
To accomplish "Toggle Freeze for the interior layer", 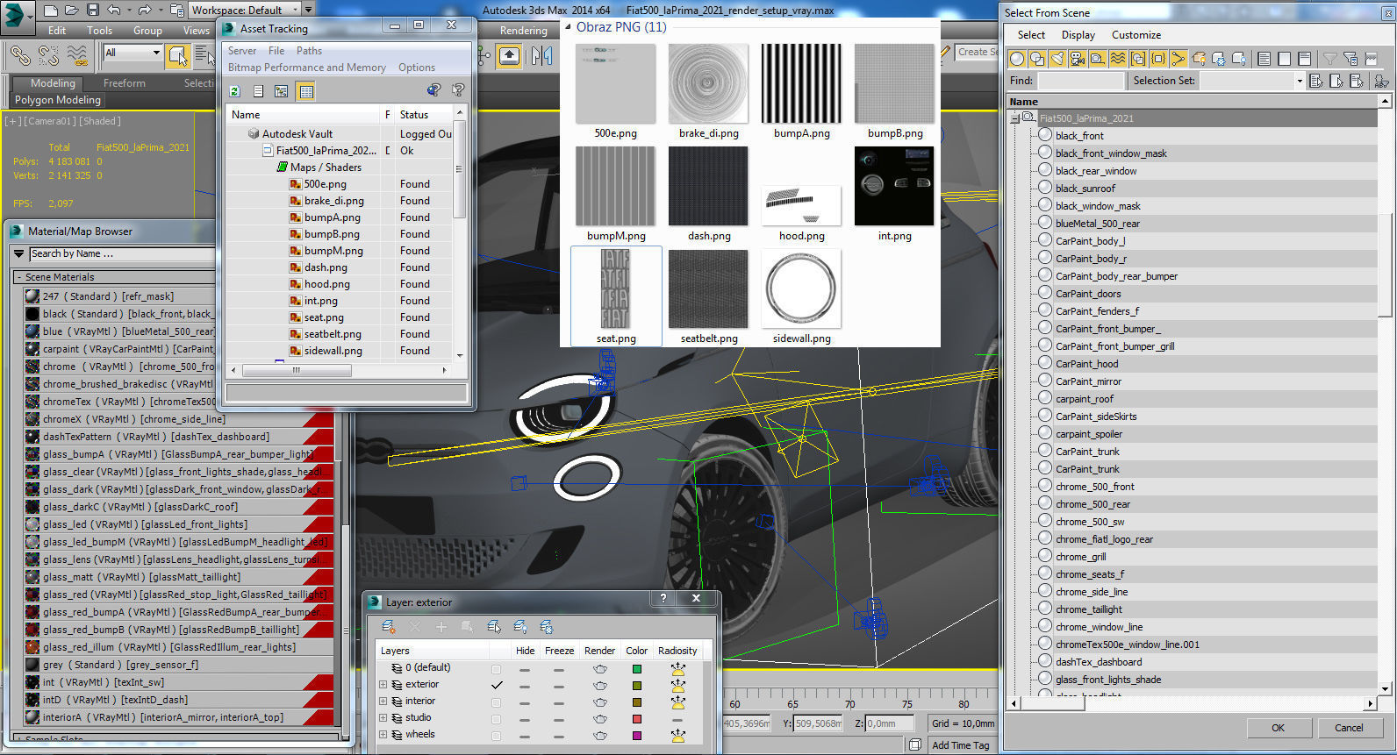I will [559, 702].
